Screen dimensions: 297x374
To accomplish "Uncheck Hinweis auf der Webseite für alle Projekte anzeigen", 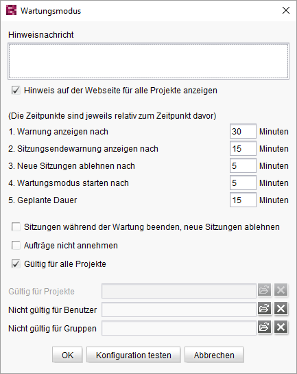I will 16,91.
